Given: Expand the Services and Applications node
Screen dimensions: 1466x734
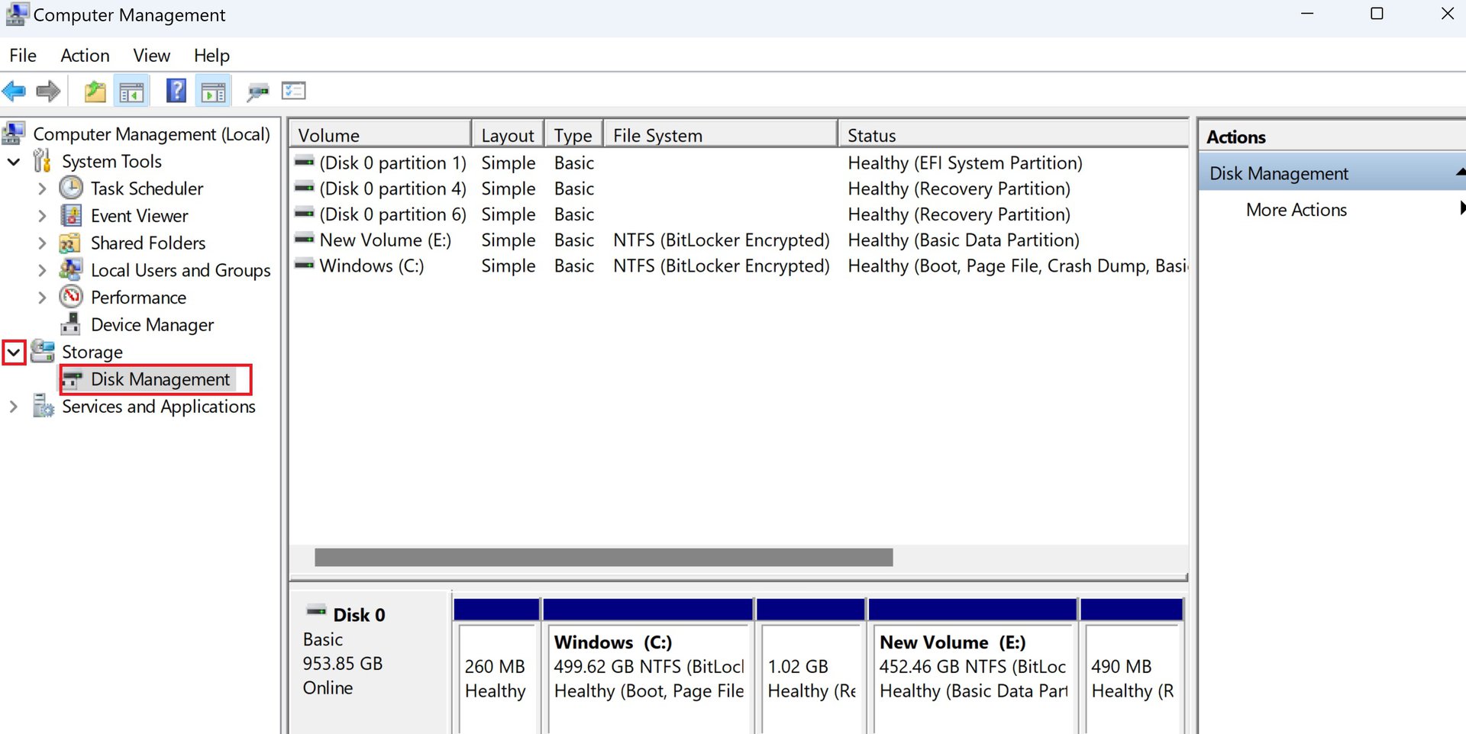Looking at the screenshot, I should click(13, 407).
